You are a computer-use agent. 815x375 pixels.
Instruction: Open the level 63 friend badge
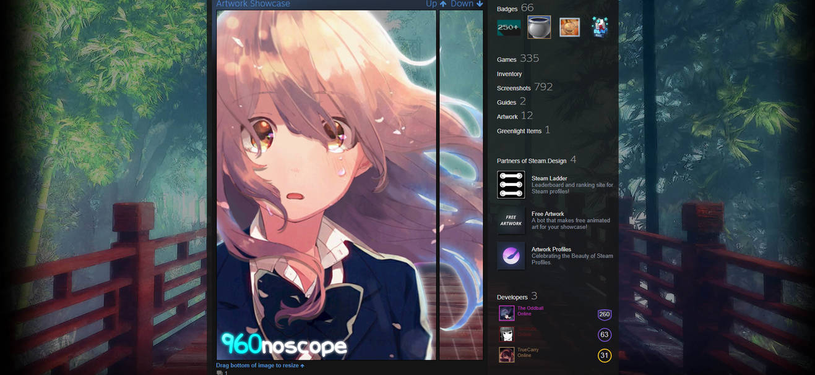(x=605, y=335)
